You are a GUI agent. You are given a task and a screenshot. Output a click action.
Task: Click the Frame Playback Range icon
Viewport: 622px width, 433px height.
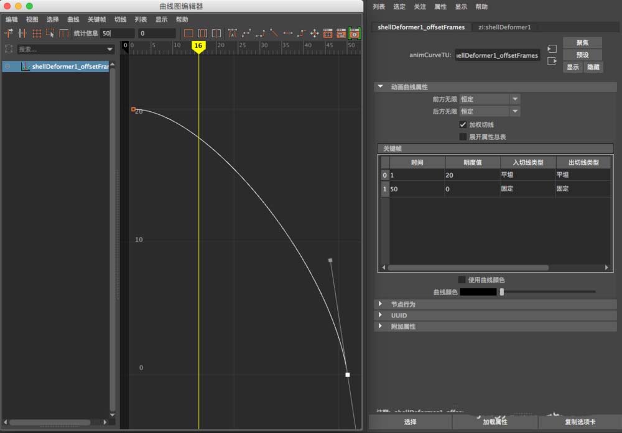[x=202, y=34]
